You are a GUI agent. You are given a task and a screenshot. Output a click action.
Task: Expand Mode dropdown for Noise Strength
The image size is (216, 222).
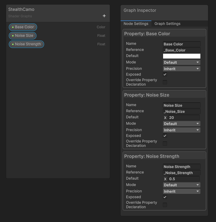tap(181, 185)
